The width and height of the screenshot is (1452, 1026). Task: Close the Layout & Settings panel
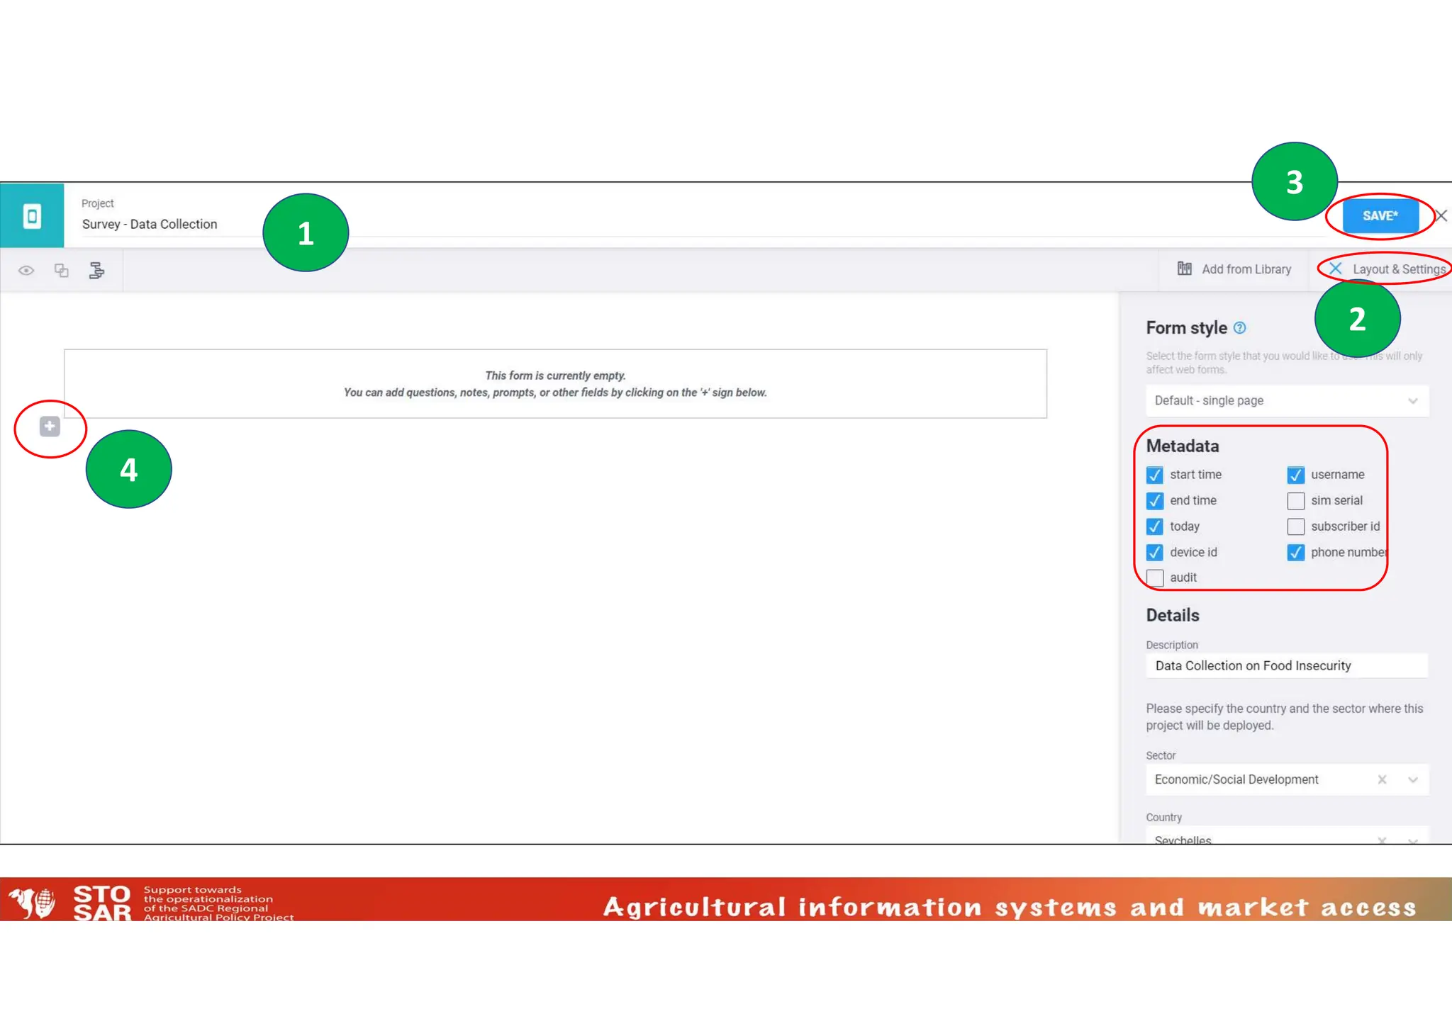pos(1336,269)
